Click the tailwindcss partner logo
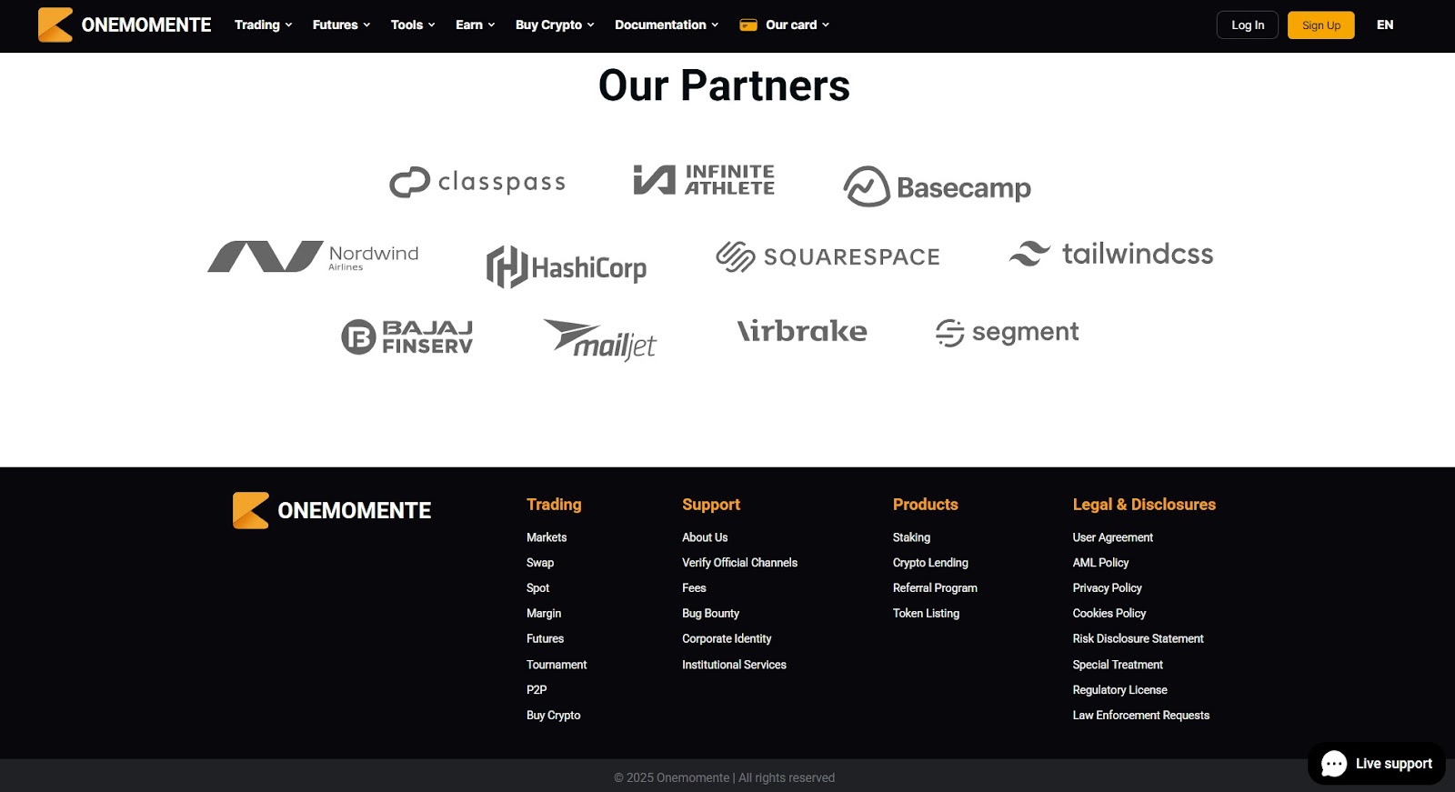Screen dimensions: 1455x792 tap(1111, 254)
